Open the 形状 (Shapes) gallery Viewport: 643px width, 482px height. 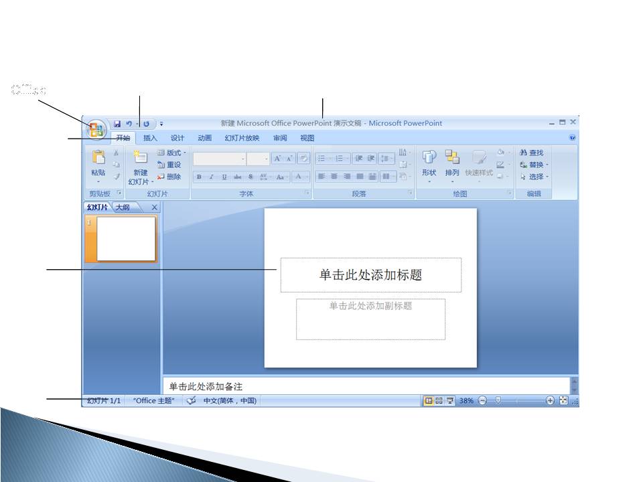pos(429,165)
